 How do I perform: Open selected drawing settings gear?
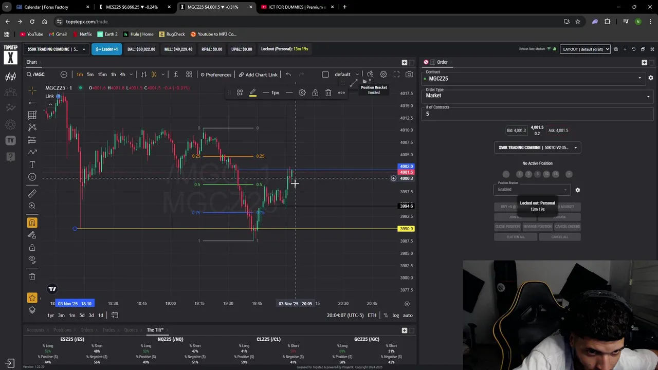tap(302, 92)
